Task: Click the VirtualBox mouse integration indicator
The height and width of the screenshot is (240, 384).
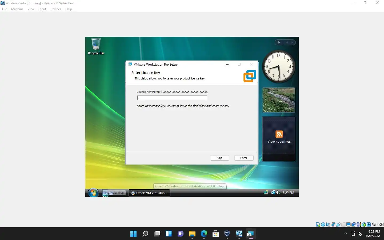Action: point(364,225)
